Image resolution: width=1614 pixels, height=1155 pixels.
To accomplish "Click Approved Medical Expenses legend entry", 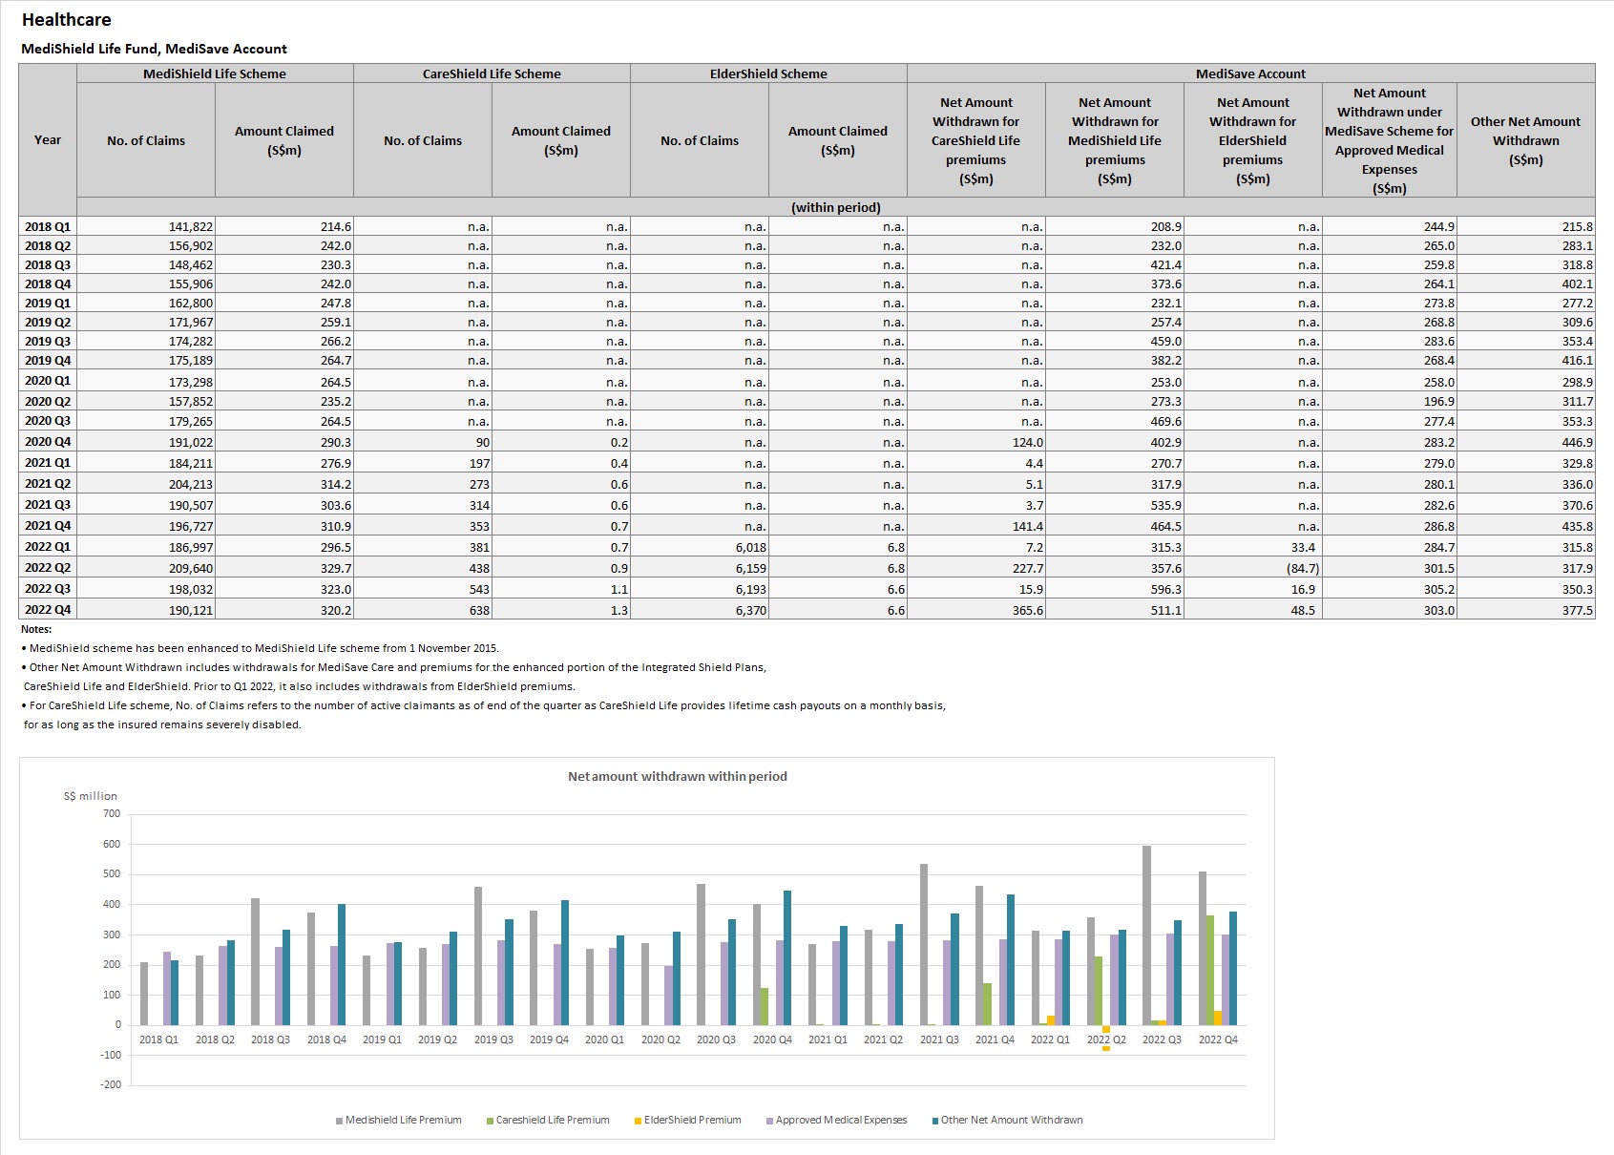I will click(x=836, y=1120).
